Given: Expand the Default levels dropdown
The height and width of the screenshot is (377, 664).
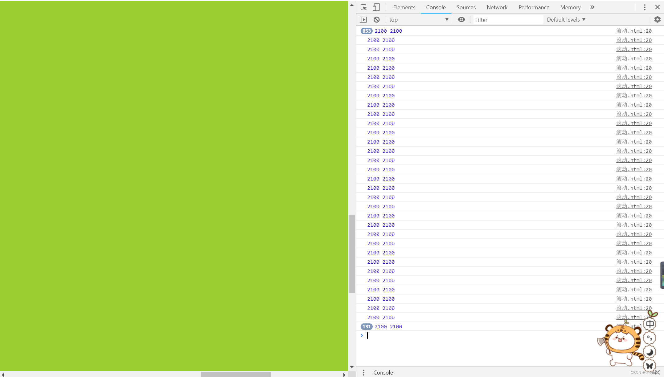Looking at the screenshot, I should (x=566, y=20).
